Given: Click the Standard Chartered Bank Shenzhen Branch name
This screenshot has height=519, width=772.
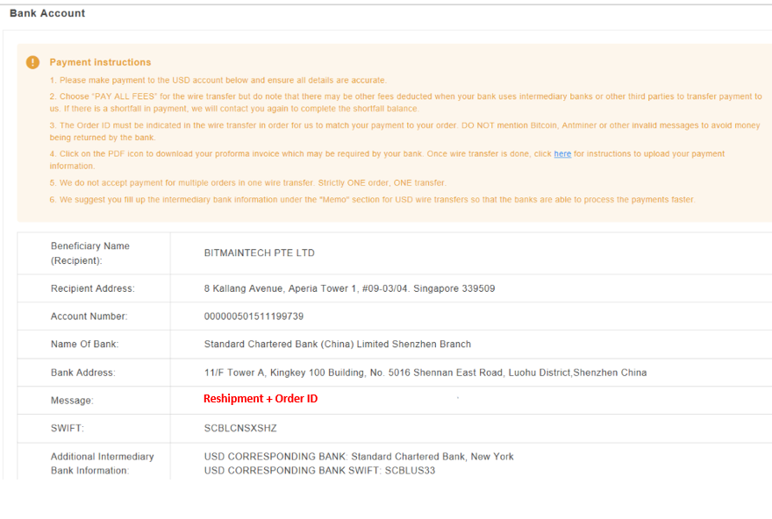Looking at the screenshot, I should (337, 345).
